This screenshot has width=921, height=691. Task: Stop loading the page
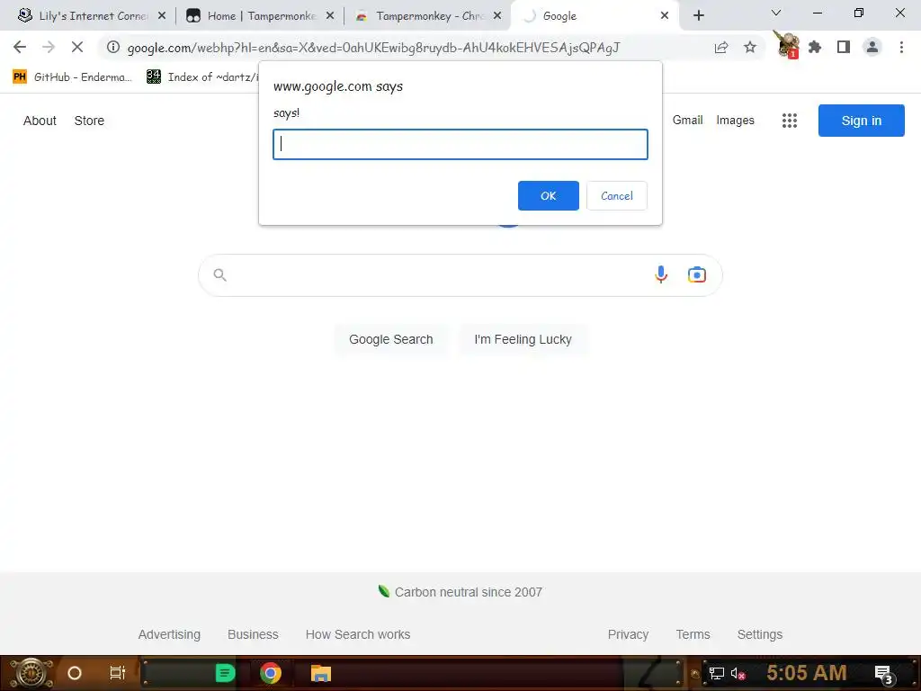(77, 47)
